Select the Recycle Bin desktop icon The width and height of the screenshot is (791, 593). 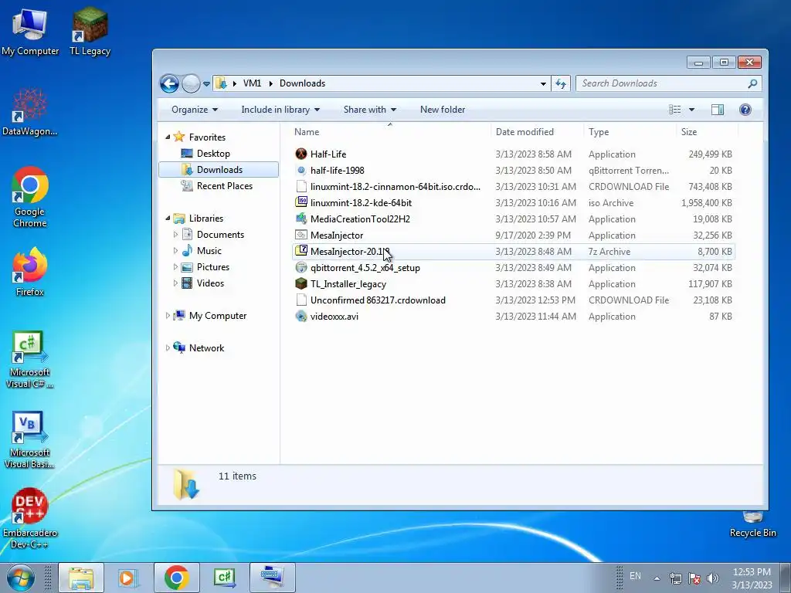(752, 524)
